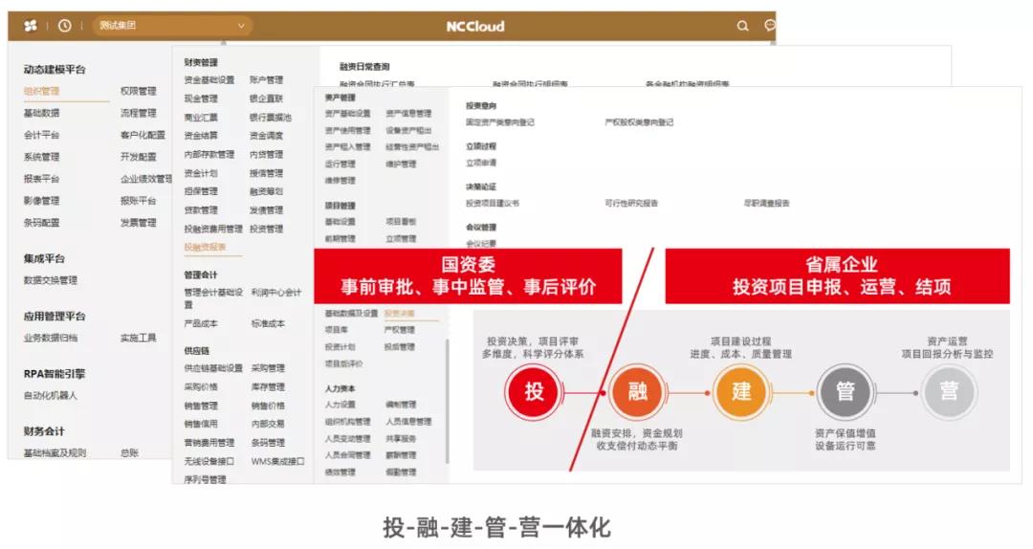Image resolution: width=1033 pixels, height=549 pixels.
Task: Select 内部交易
Action: (x=268, y=424)
